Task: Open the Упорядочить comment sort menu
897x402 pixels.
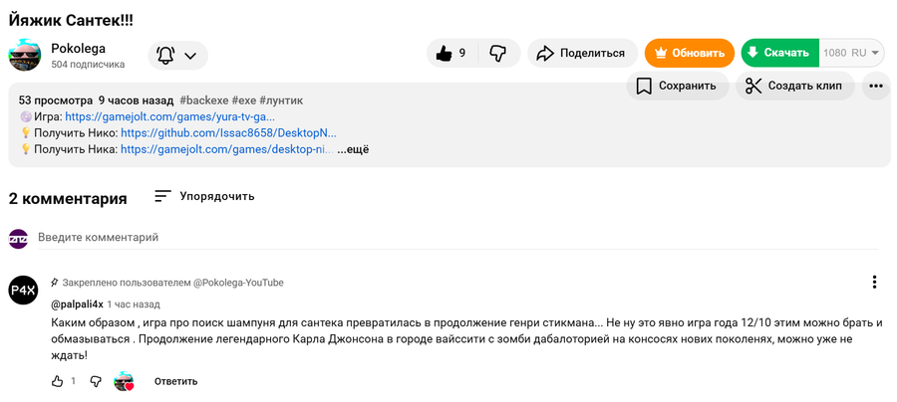Action: pyautogui.click(x=204, y=196)
